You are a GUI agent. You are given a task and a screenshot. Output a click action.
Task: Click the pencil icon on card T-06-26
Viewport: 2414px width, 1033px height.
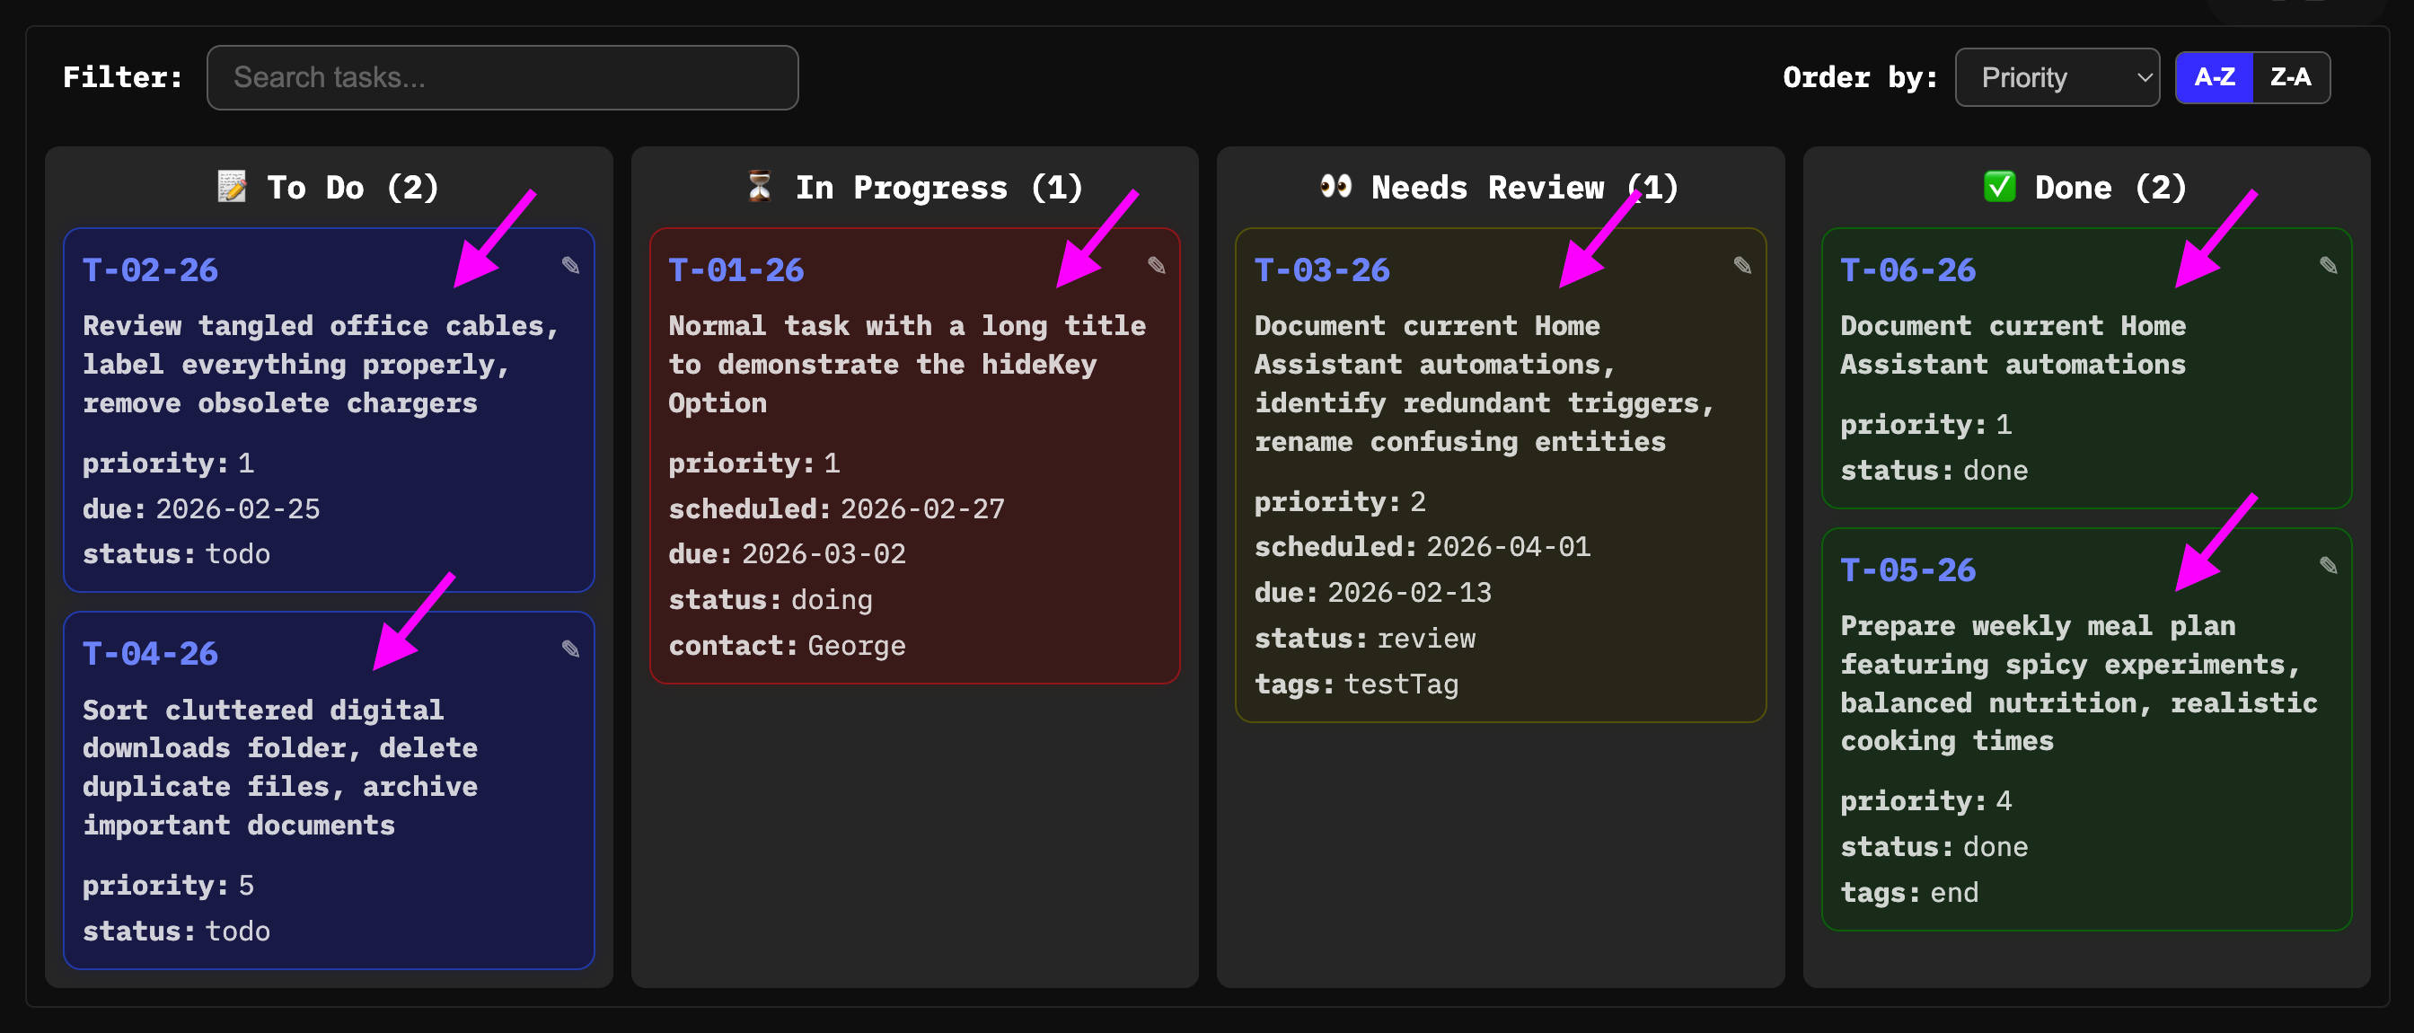click(2328, 265)
